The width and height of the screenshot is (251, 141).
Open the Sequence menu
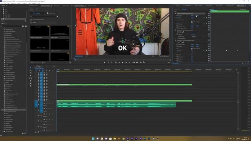[13, 3]
